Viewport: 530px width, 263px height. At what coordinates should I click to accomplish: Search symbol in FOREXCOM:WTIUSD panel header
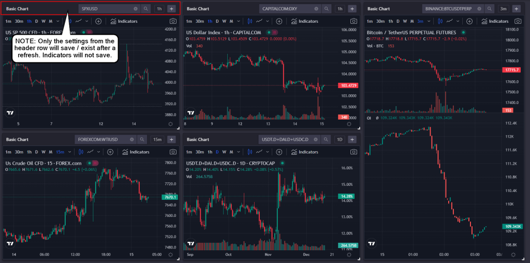coord(142,139)
